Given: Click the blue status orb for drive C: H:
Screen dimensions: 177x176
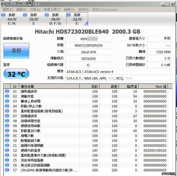Looking at the screenshot, I should 3,15.
